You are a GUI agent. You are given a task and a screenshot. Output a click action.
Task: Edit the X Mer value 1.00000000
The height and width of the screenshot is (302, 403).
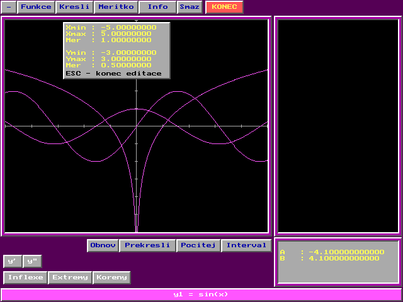point(126,40)
